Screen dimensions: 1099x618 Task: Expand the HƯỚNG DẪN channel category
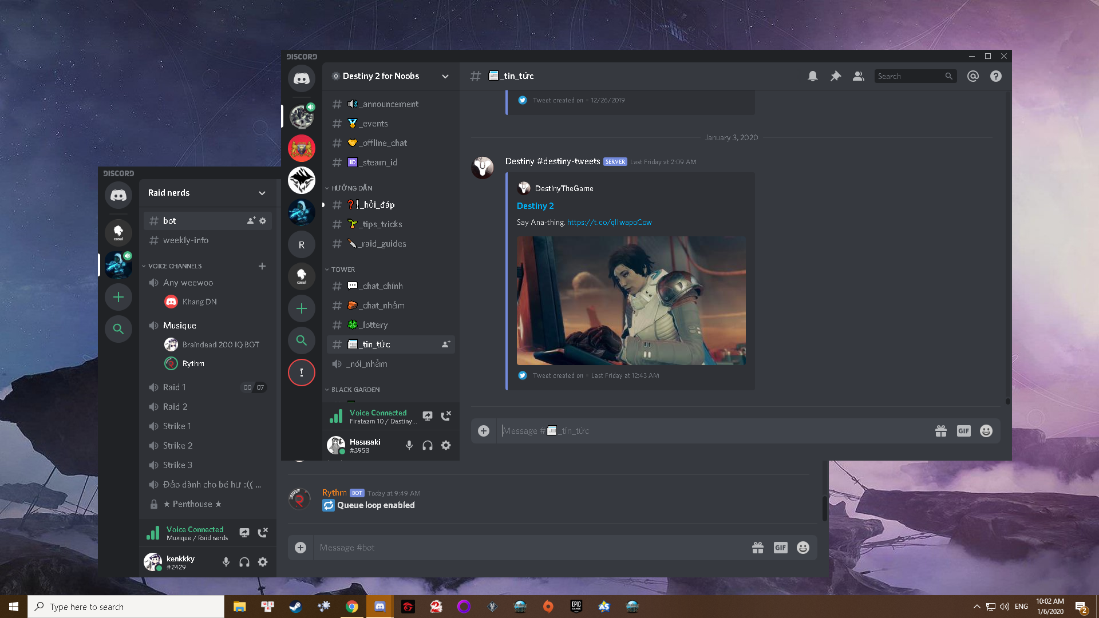click(x=350, y=188)
